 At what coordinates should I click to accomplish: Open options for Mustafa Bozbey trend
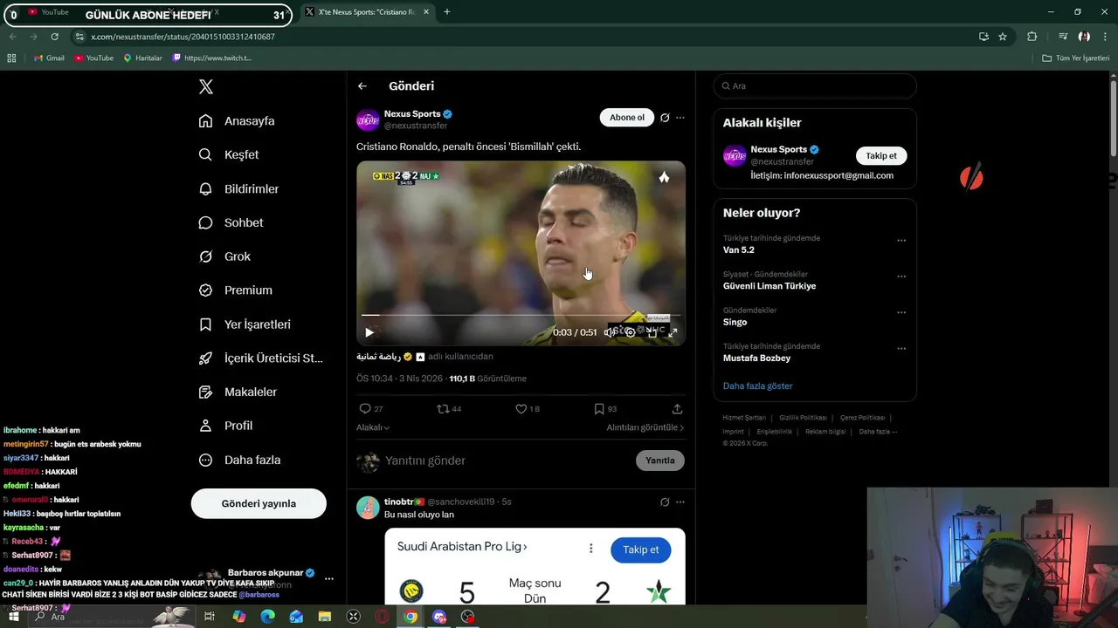click(901, 349)
